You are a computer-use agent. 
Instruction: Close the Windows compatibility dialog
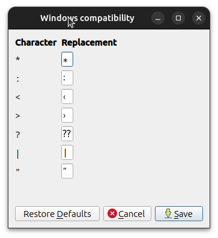point(199,18)
